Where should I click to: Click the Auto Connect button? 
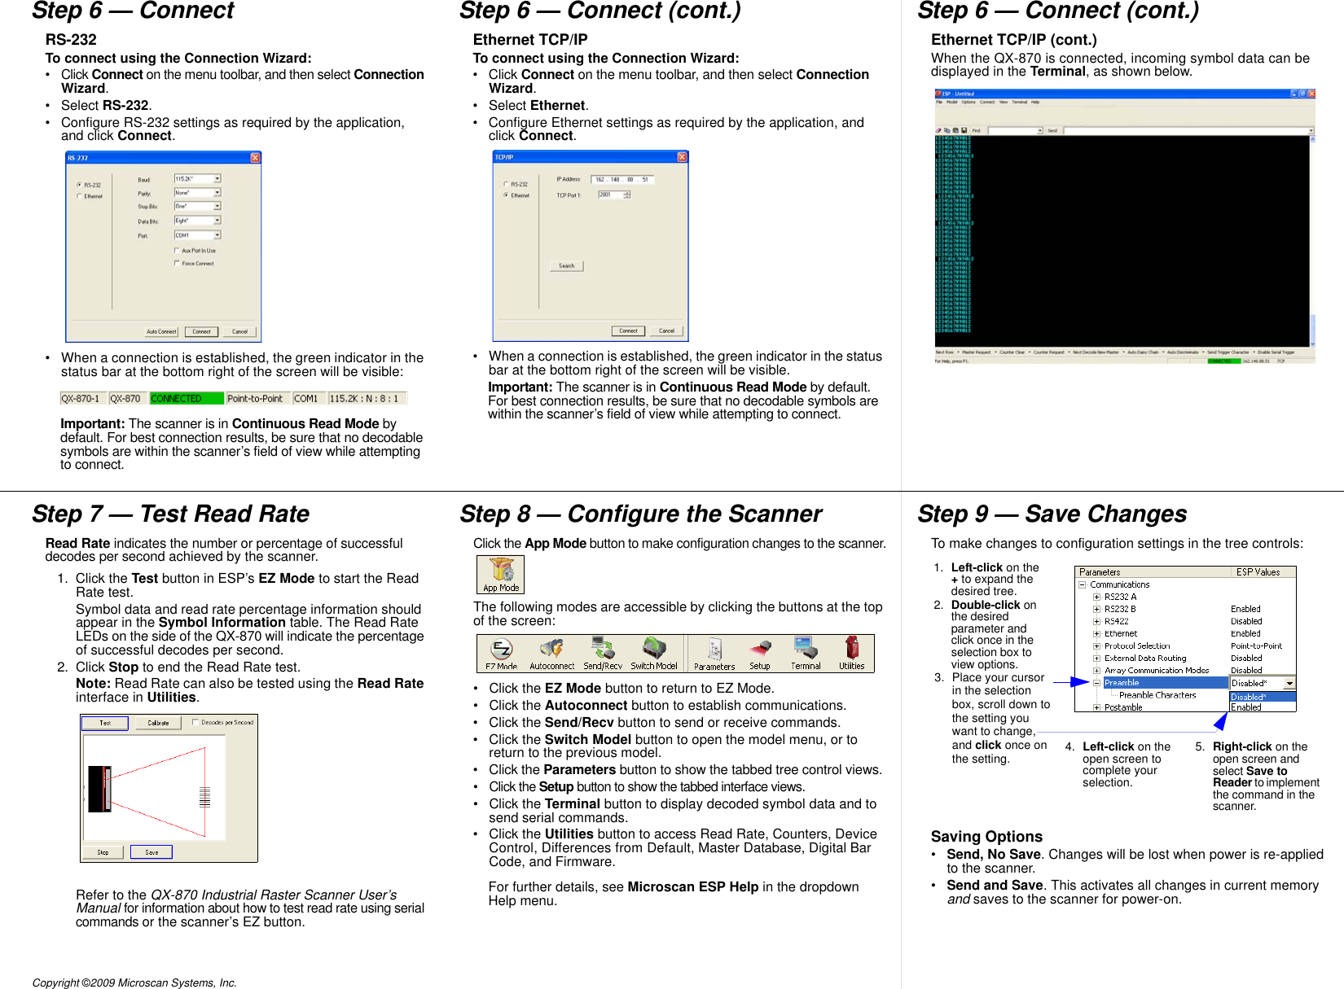[161, 332]
